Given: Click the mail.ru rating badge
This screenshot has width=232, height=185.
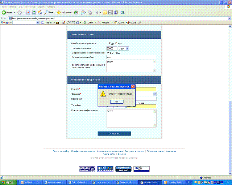Looking at the screenshot, I should 105,169.
